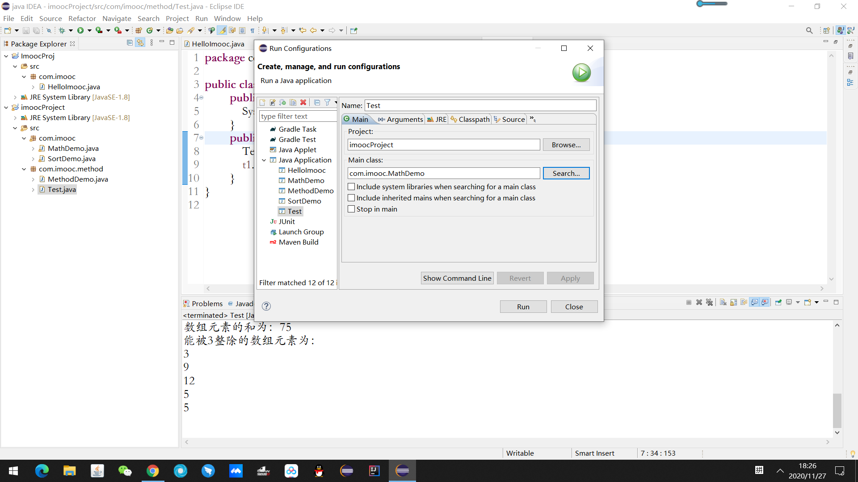Viewport: 858px width, 482px height.
Task: Click the Back navigation arrow in toolbar
Action: (313, 30)
